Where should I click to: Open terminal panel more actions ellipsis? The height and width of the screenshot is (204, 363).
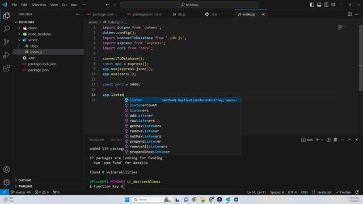pos(343,140)
